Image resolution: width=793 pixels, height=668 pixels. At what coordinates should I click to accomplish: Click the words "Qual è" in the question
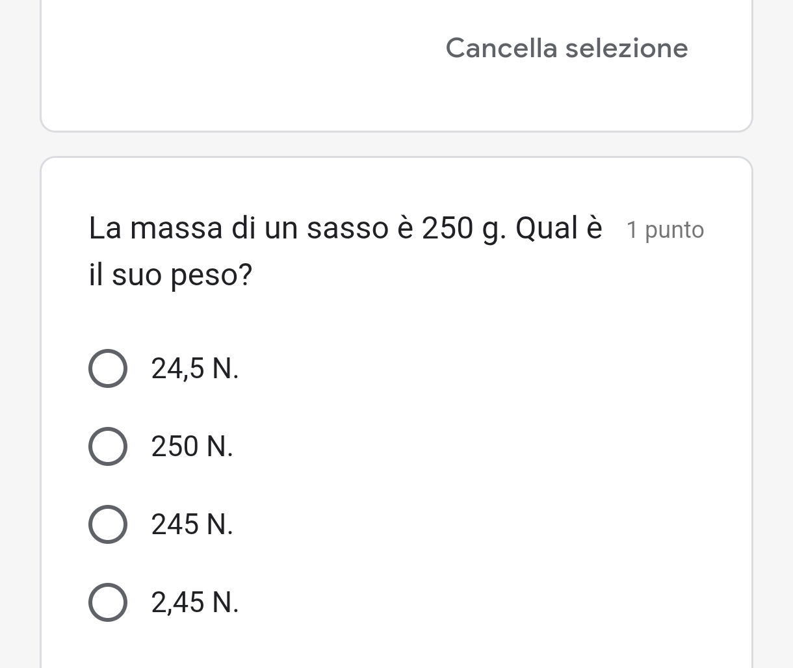559,228
